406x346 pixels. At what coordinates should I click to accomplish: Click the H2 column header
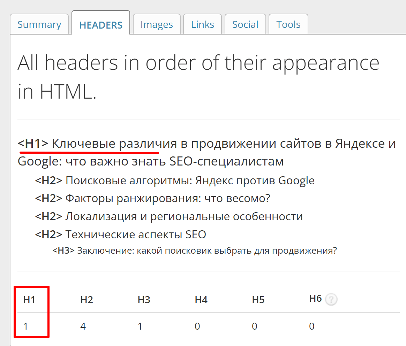pyautogui.click(x=87, y=300)
